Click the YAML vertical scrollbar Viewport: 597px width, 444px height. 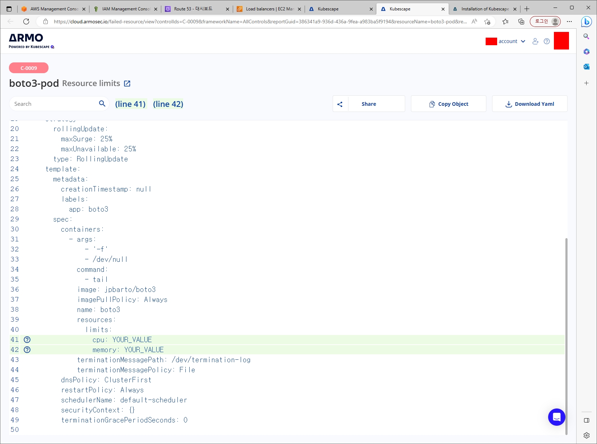pos(566,336)
